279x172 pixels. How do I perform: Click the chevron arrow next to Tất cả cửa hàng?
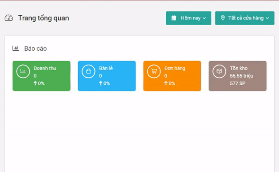click(268, 18)
